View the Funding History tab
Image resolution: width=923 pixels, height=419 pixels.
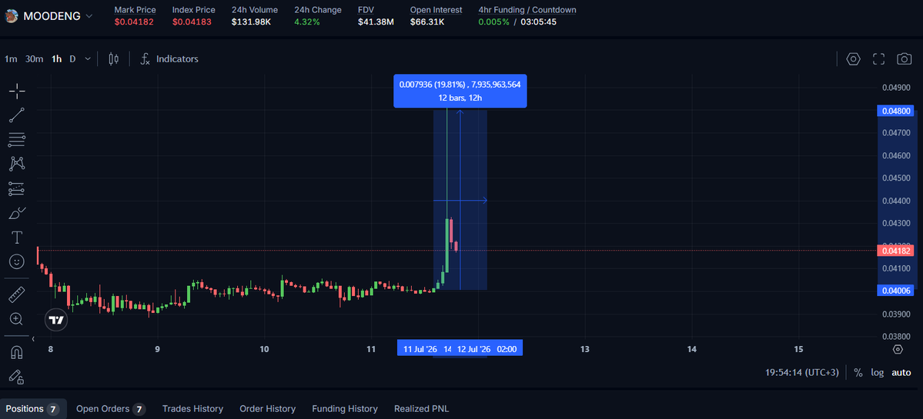(344, 409)
